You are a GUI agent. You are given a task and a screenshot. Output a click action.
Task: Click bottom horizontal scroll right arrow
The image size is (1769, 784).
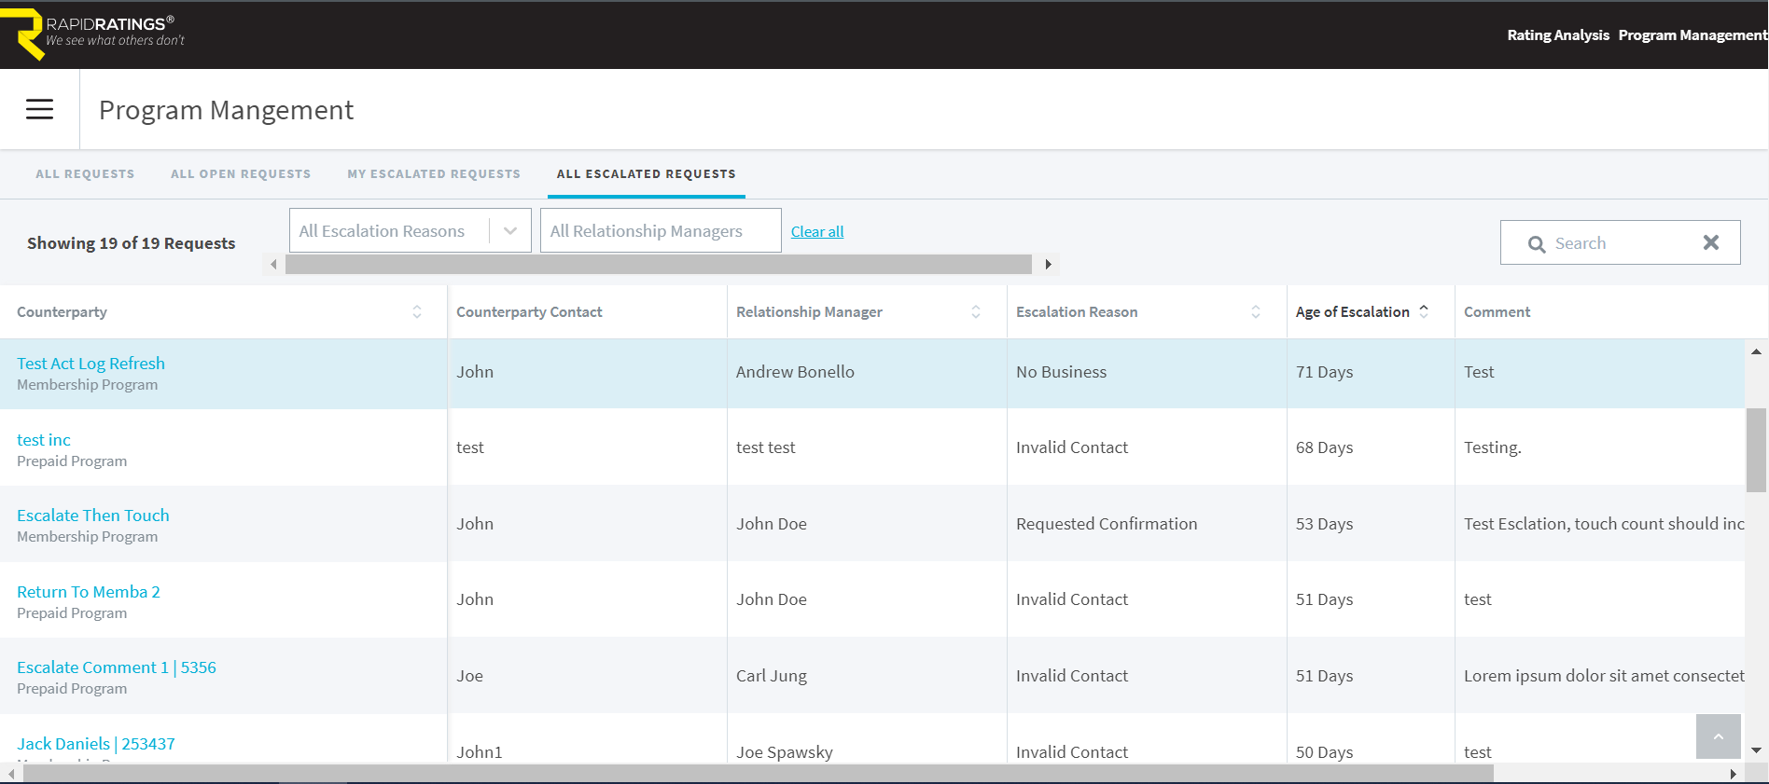point(1733,774)
